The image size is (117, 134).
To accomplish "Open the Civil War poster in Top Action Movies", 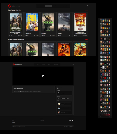I will point(48,22).
